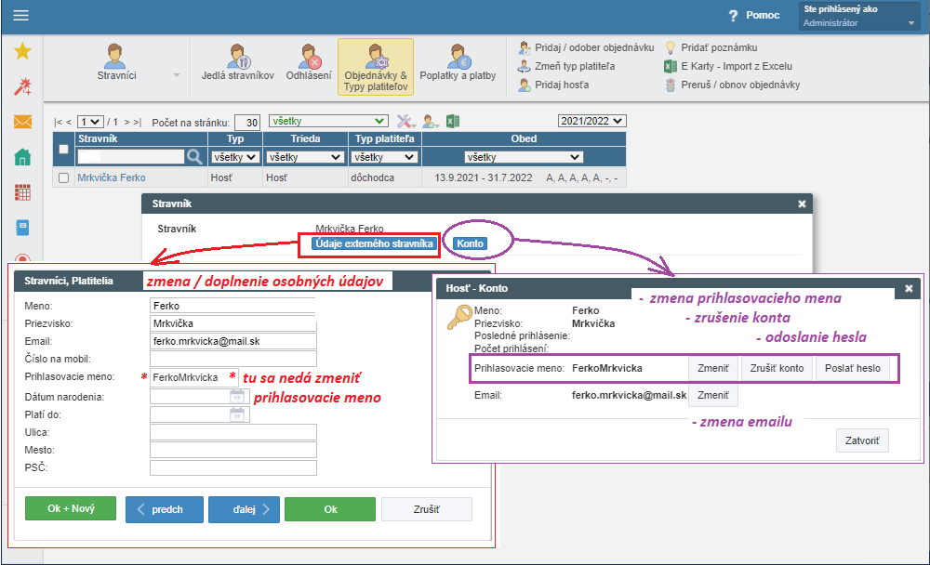Viewport: 930px width, 565px height.
Task: Open the Typ platiteľa filter dropdown
Action: (382, 157)
